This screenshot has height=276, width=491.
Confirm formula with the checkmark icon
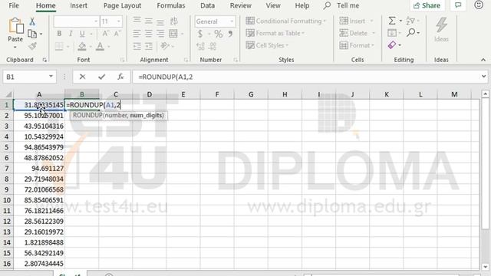point(101,77)
